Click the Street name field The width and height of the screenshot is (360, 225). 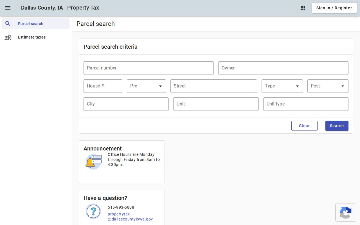[x=214, y=86]
